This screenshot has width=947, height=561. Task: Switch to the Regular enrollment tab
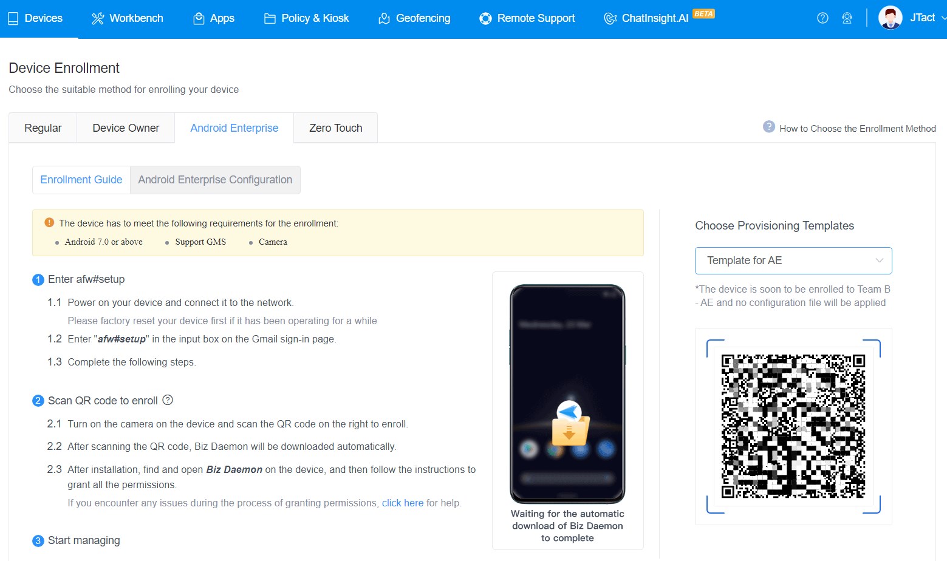click(43, 128)
